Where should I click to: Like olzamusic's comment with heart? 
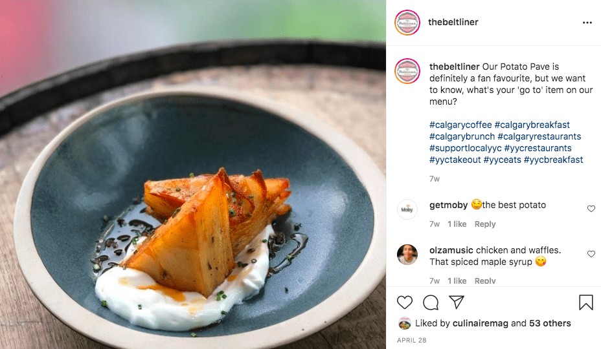591,254
